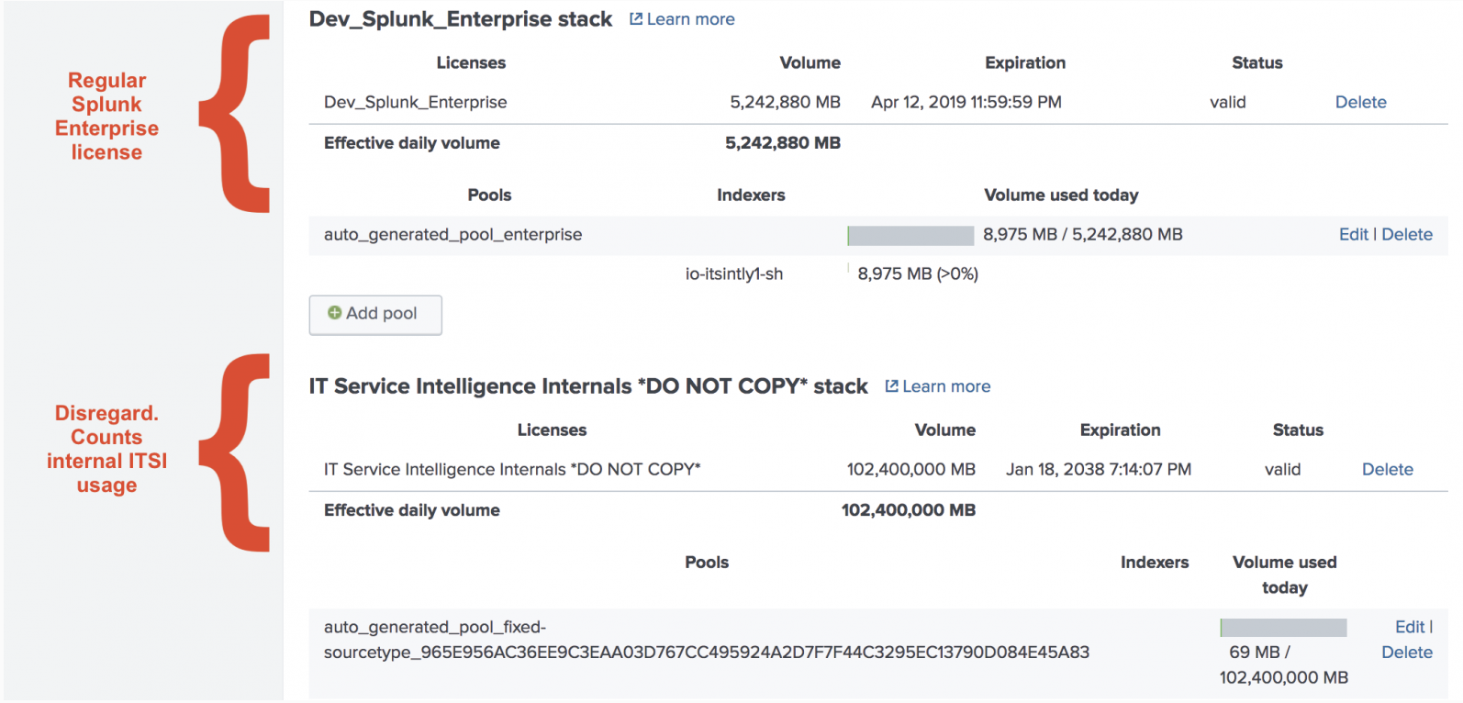
Task: Delete the auto_generated_pool_enterprise pool
Action: click(1407, 234)
